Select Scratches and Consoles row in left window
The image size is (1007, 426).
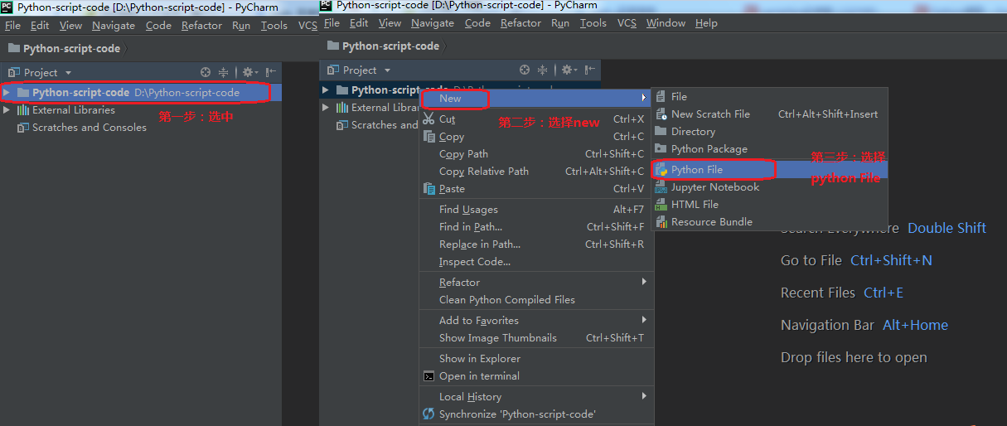coord(141,128)
